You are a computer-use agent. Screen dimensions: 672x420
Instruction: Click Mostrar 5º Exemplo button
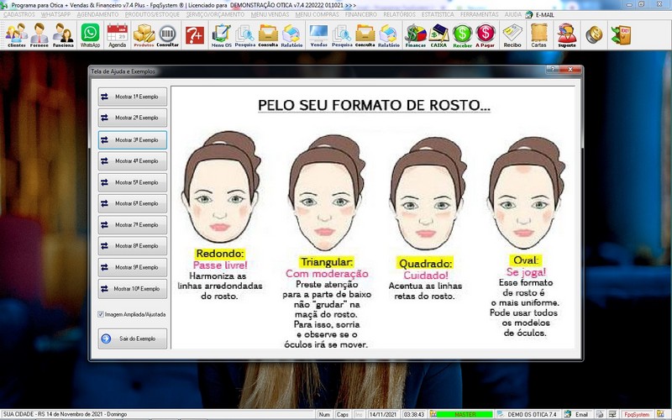133,182
